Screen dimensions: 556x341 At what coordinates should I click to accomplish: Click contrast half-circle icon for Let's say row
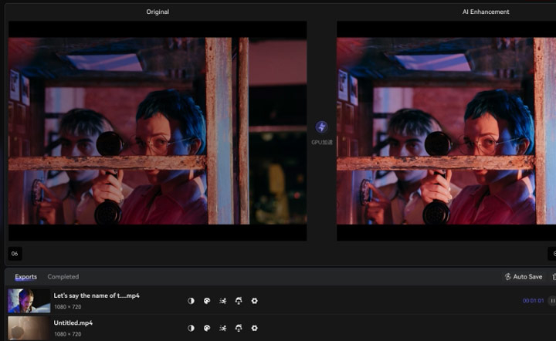point(192,301)
